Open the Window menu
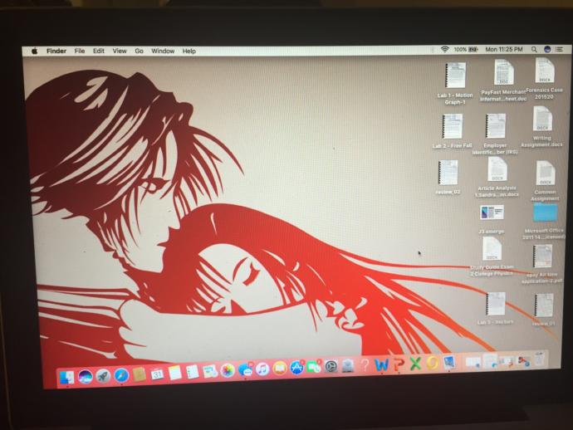The image size is (573, 430). click(x=163, y=51)
